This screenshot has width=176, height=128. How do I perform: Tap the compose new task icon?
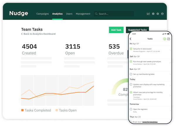pos(169,39)
